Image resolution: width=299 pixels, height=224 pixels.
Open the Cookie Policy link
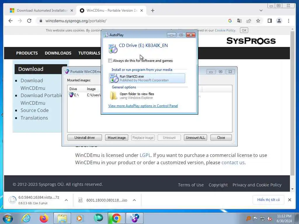[x=225, y=30]
